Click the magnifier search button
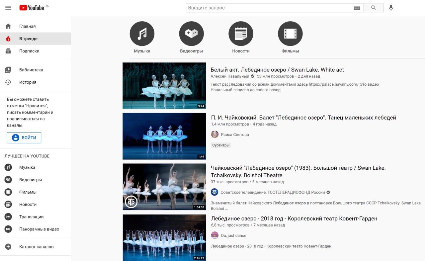This screenshot has width=425, height=261. [x=374, y=8]
